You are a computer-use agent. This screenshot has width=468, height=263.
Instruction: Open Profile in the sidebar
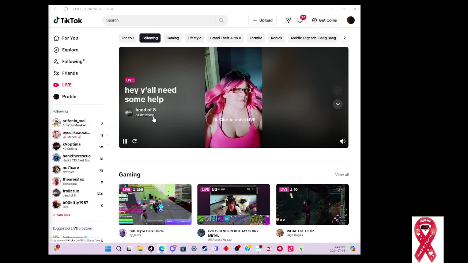coord(65,96)
